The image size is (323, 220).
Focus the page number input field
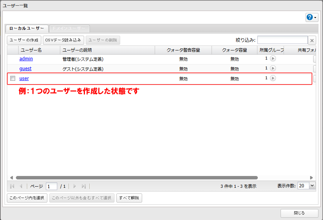pyautogui.click(x=52, y=186)
